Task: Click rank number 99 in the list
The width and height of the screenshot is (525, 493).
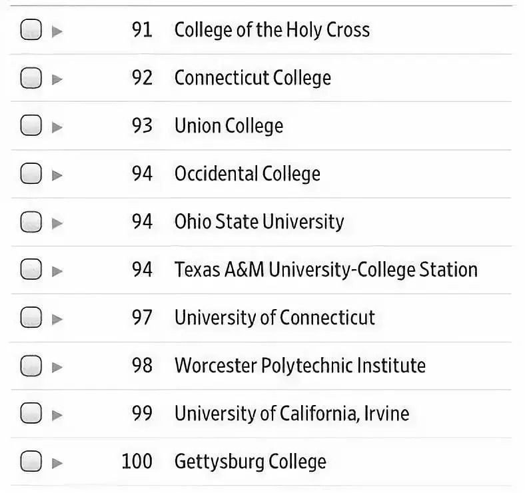Action: click(x=142, y=414)
